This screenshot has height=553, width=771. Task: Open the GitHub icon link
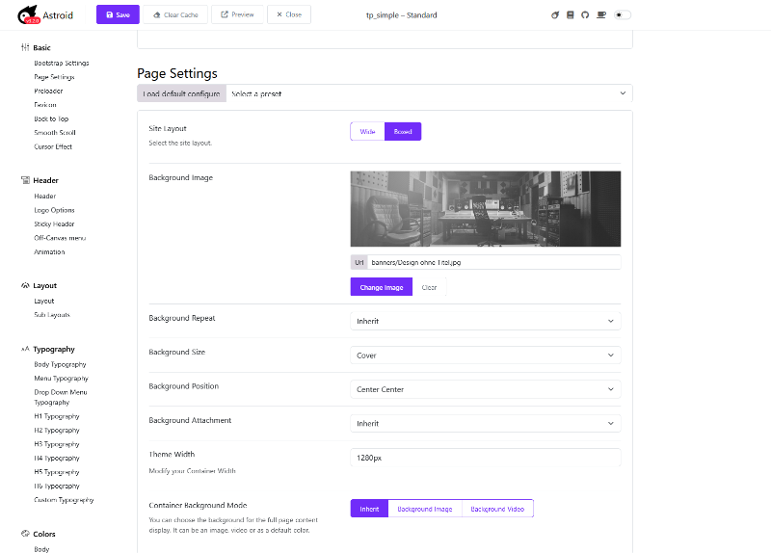point(585,14)
